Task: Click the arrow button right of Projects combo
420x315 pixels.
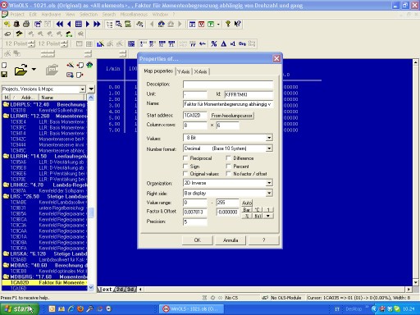Action: pyautogui.click(x=91, y=89)
